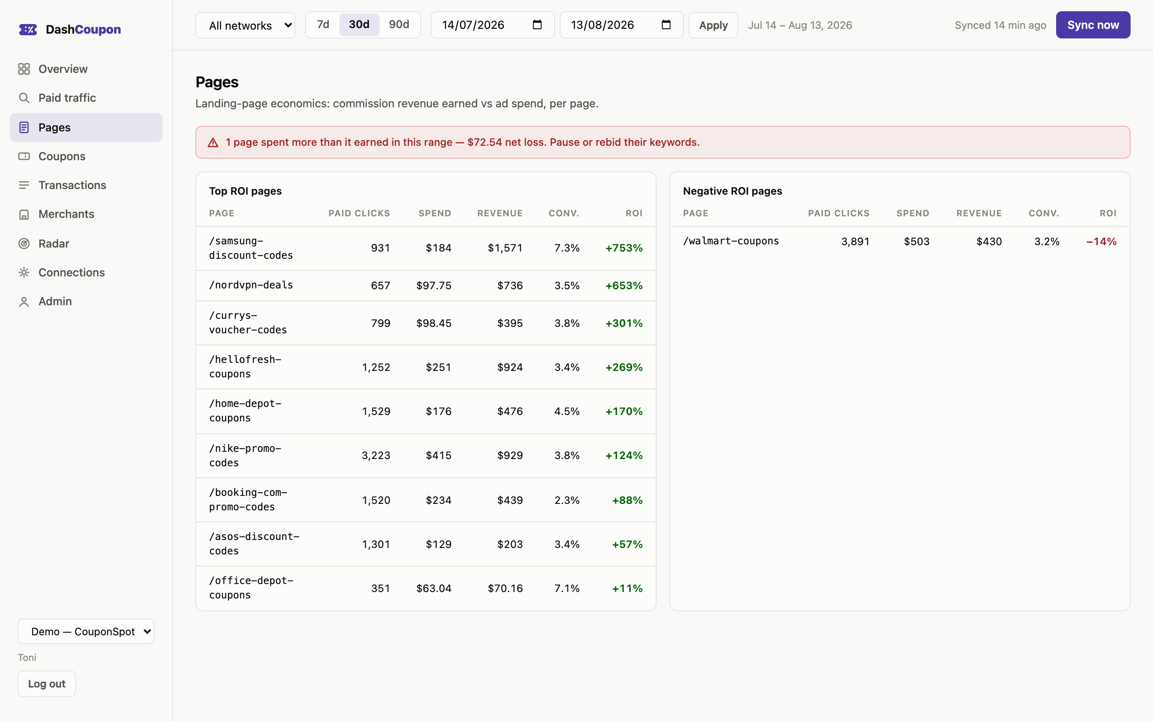Screen dimensions: 1153x721
Task: Click the warning triangle in the alert banner
Action: pos(213,143)
